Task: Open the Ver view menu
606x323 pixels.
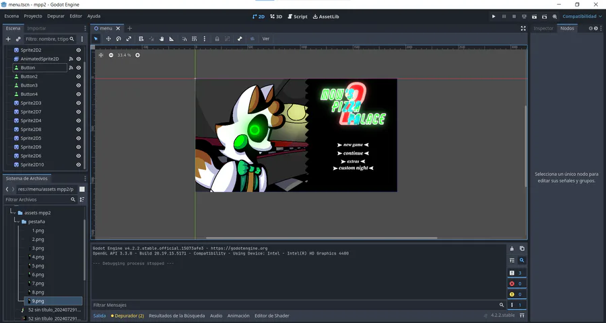Action: 266,38
